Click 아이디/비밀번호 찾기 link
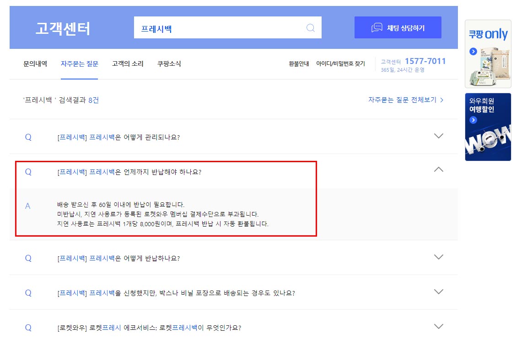Image resolution: width=527 pixels, height=344 pixels. [x=340, y=64]
